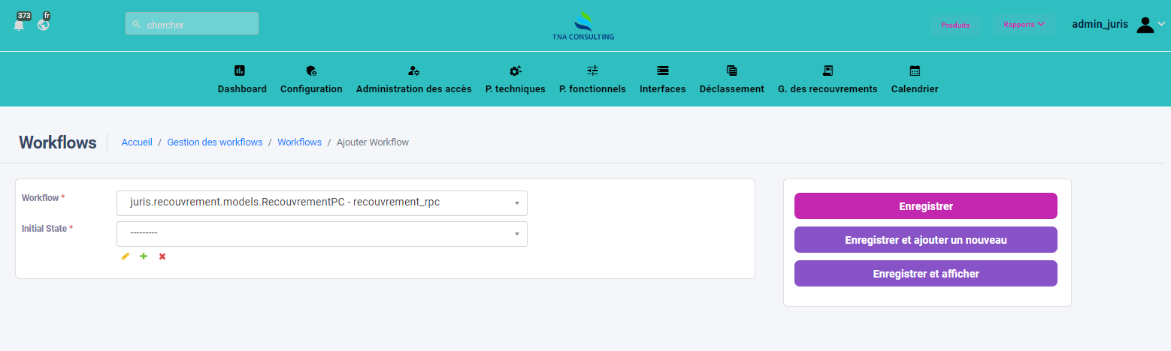This screenshot has height=351, width=1171.
Task: Click the Enregistrer button
Action: click(x=925, y=206)
